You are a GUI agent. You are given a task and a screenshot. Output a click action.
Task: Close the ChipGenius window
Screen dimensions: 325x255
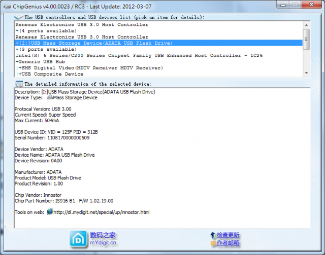click(x=311, y=5)
